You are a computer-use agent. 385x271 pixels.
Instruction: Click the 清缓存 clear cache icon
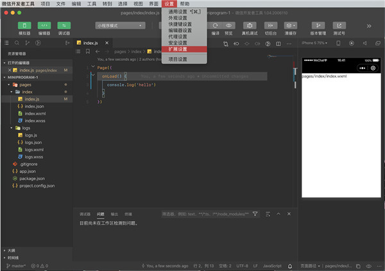[290, 26]
